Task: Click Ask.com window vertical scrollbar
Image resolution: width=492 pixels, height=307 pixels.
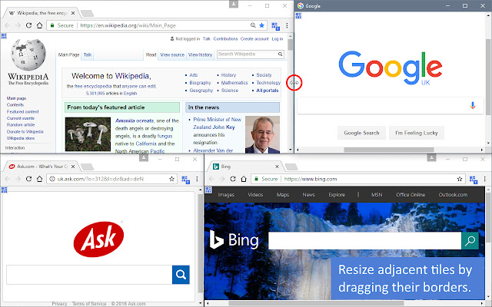Action: (200, 243)
